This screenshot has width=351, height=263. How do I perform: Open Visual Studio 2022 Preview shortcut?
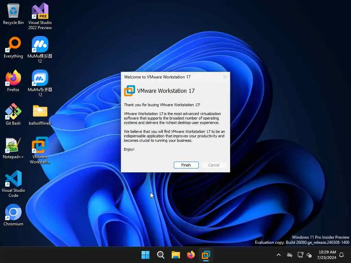[x=40, y=16]
